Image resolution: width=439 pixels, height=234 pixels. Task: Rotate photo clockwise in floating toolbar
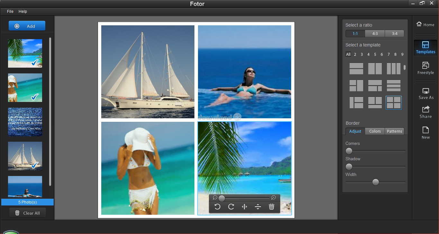click(231, 207)
